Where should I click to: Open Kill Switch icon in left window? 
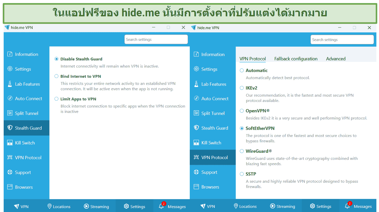coord(10,143)
